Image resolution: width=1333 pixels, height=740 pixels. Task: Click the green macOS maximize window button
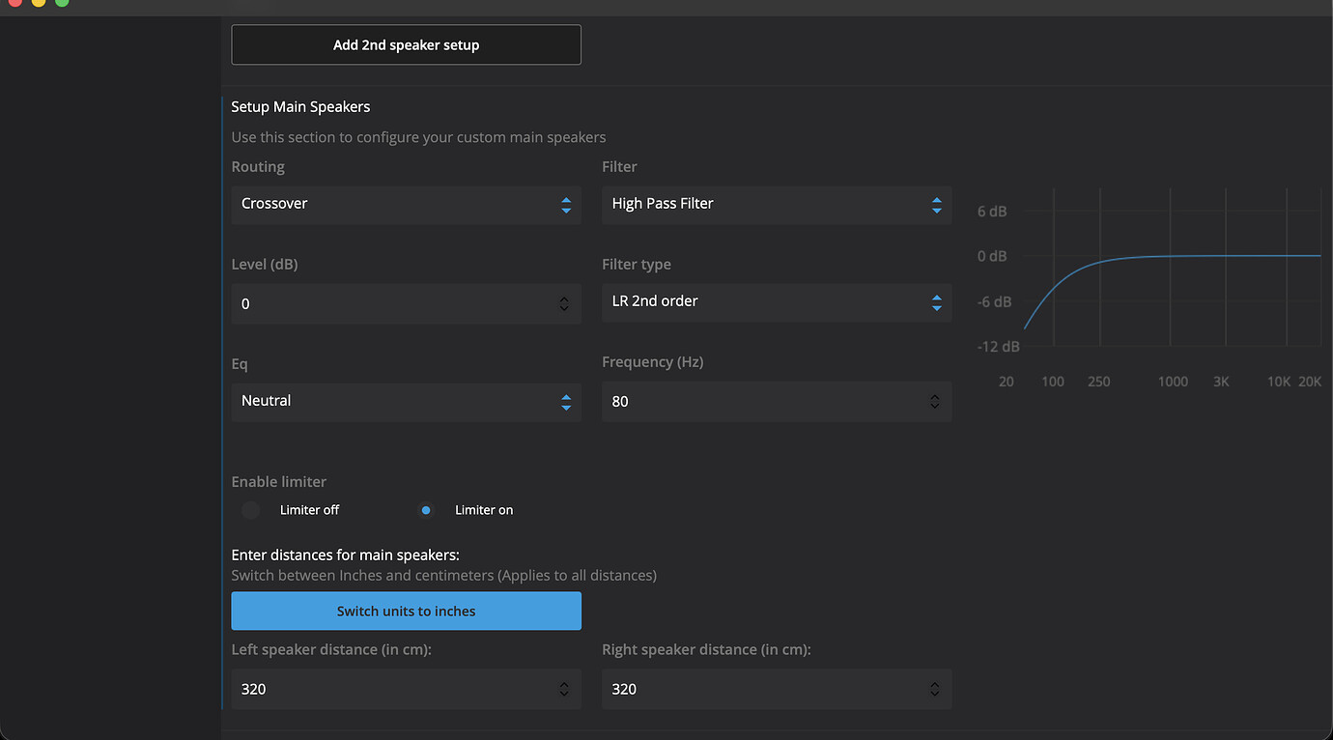pos(62,3)
